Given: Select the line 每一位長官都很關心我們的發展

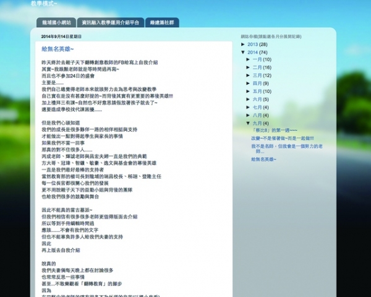Looking at the screenshot, I should 75,183.
